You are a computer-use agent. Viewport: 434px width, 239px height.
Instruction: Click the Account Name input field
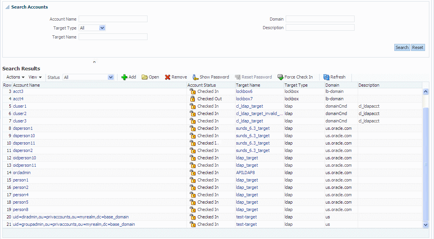click(x=113, y=19)
